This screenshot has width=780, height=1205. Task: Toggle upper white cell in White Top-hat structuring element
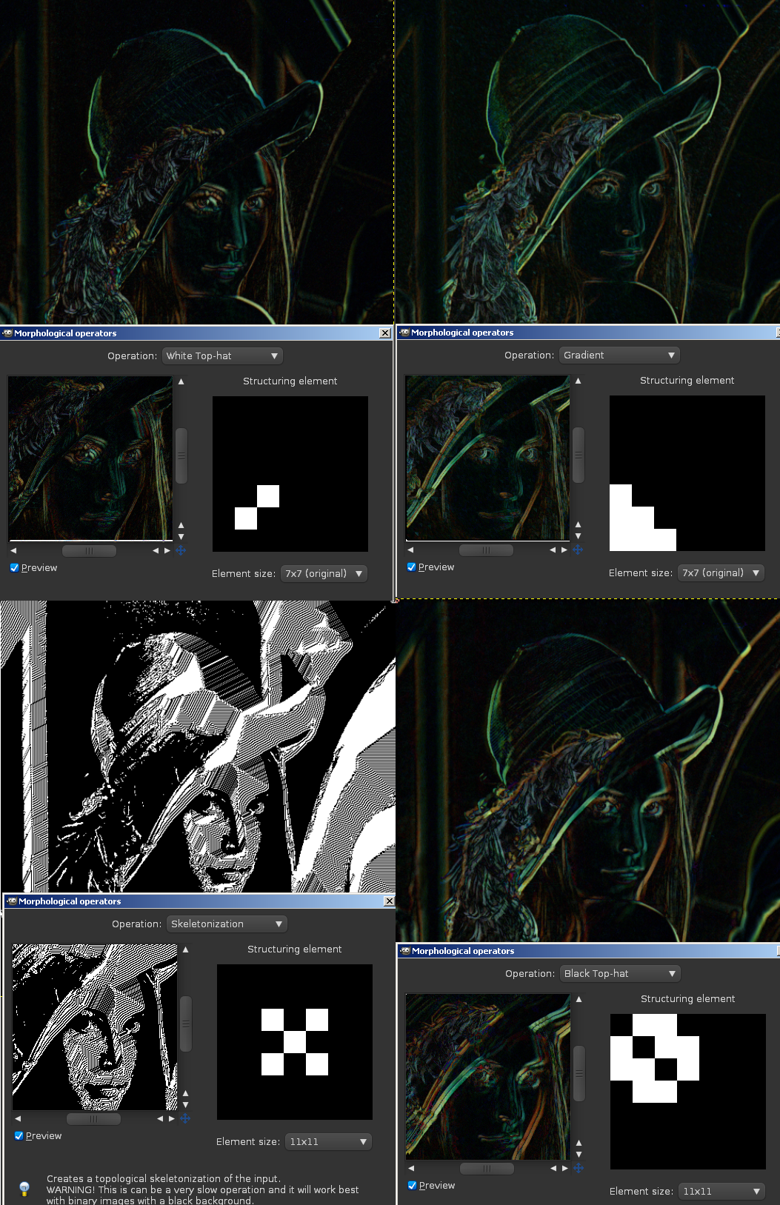tap(268, 496)
